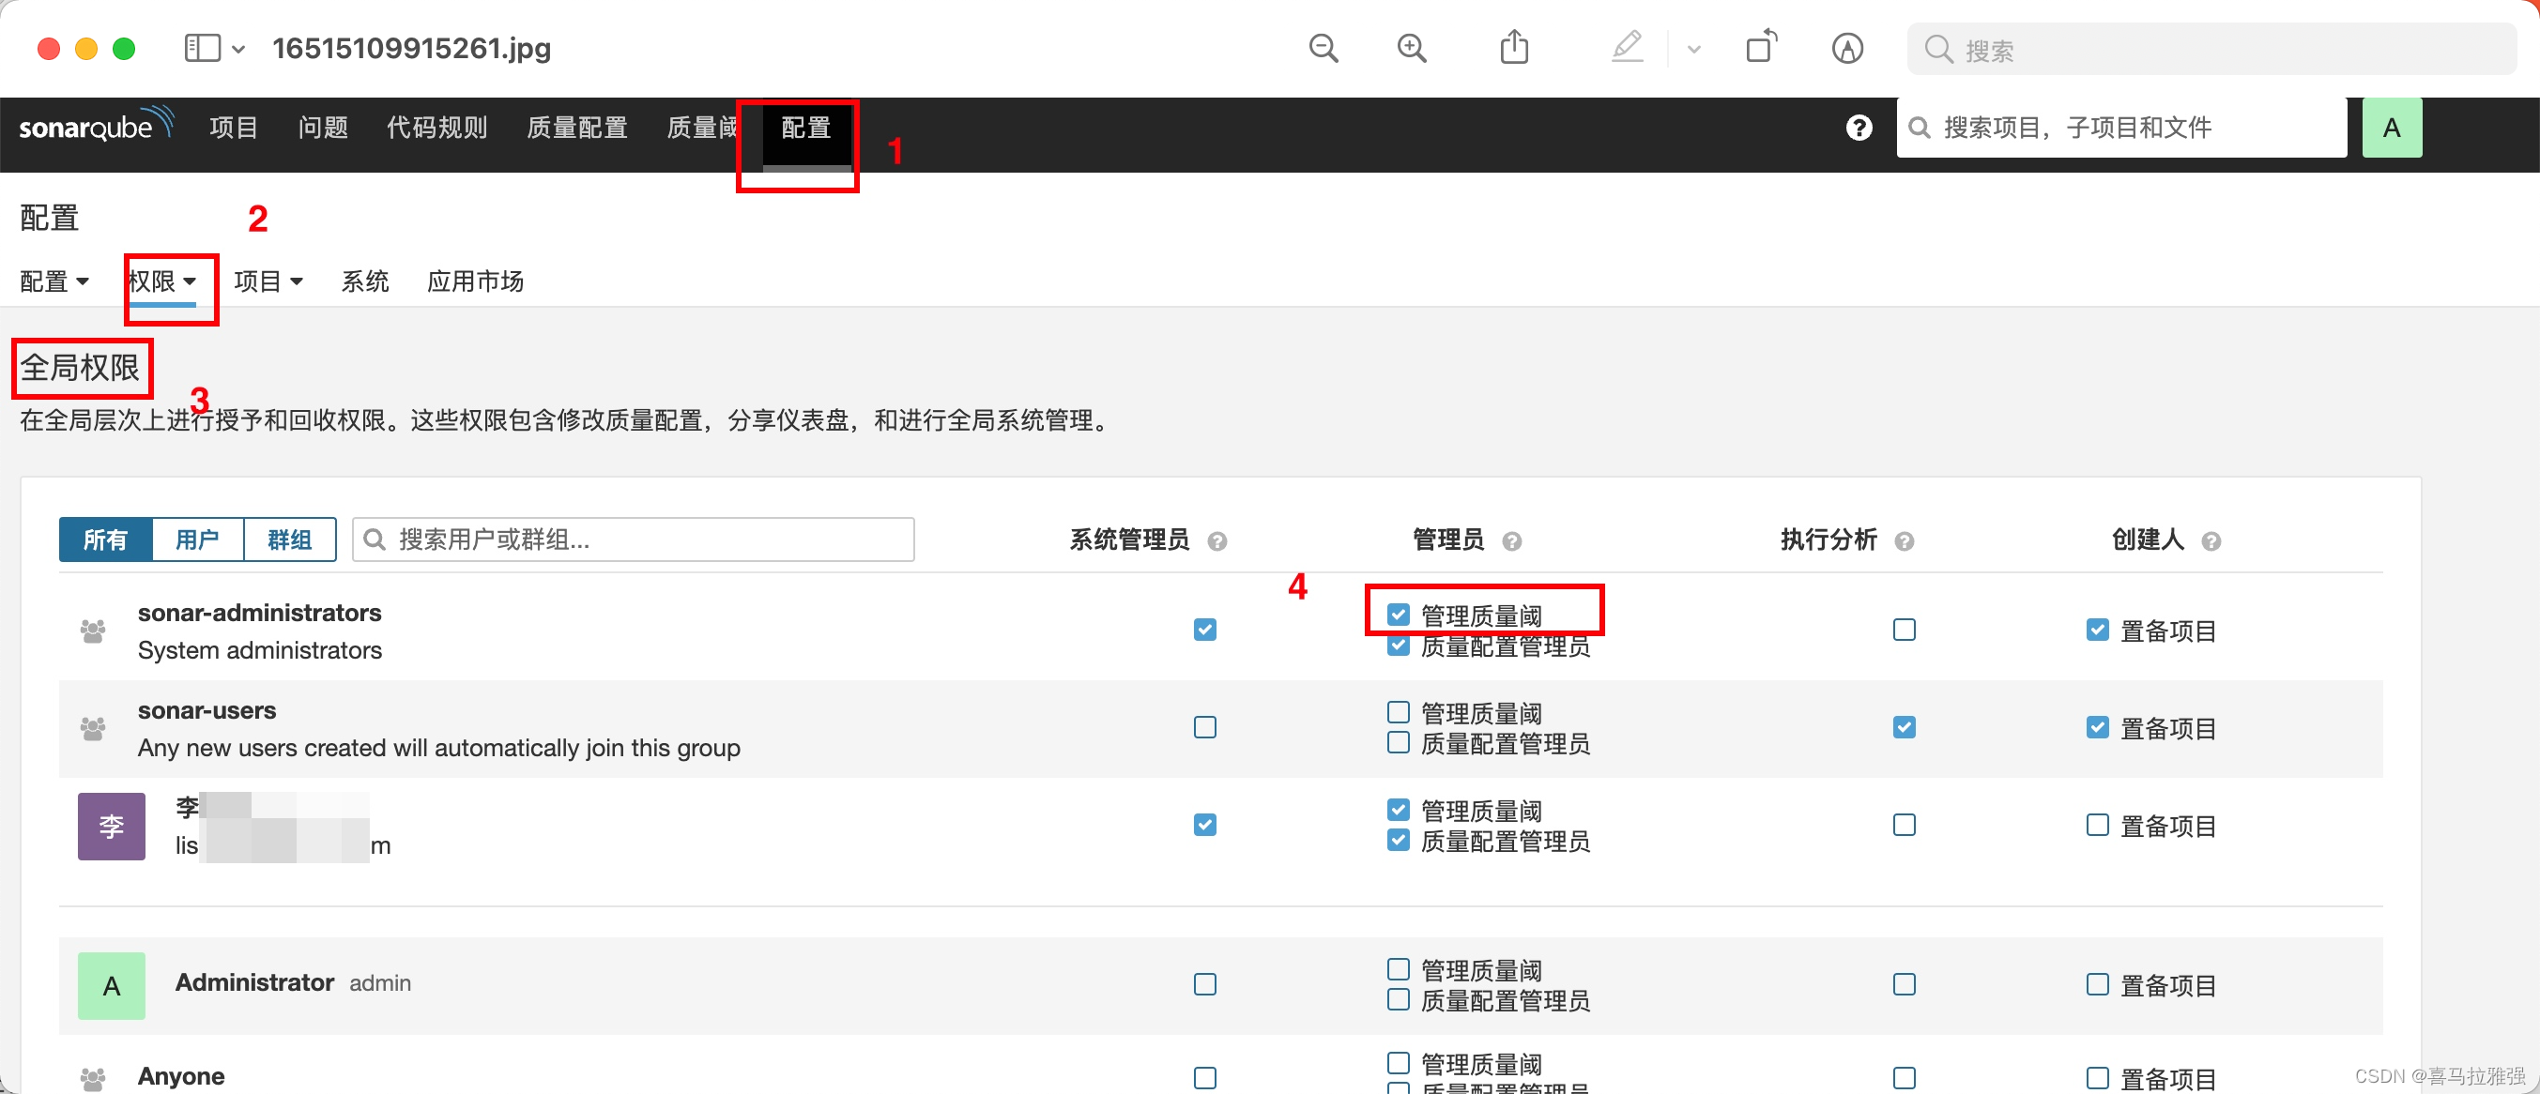Enable 执行分析 for Administrator
The width and height of the screenshot is (2540, 1094).
coord(1904,984)
